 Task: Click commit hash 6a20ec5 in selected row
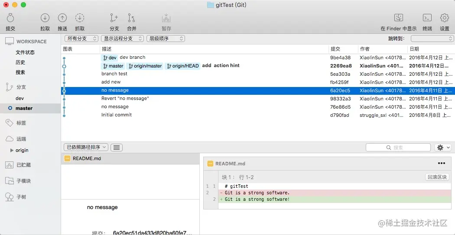340,90
